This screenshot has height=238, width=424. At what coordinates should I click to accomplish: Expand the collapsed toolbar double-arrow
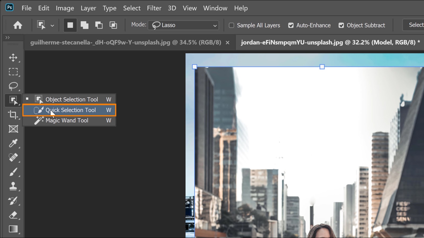click(x=7, y=38)
